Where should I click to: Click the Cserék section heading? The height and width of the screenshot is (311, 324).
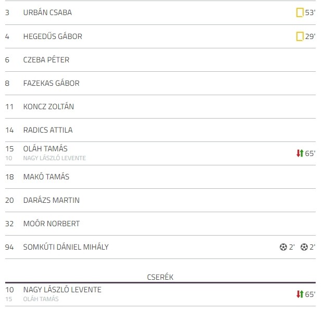(x=160, y=277)
